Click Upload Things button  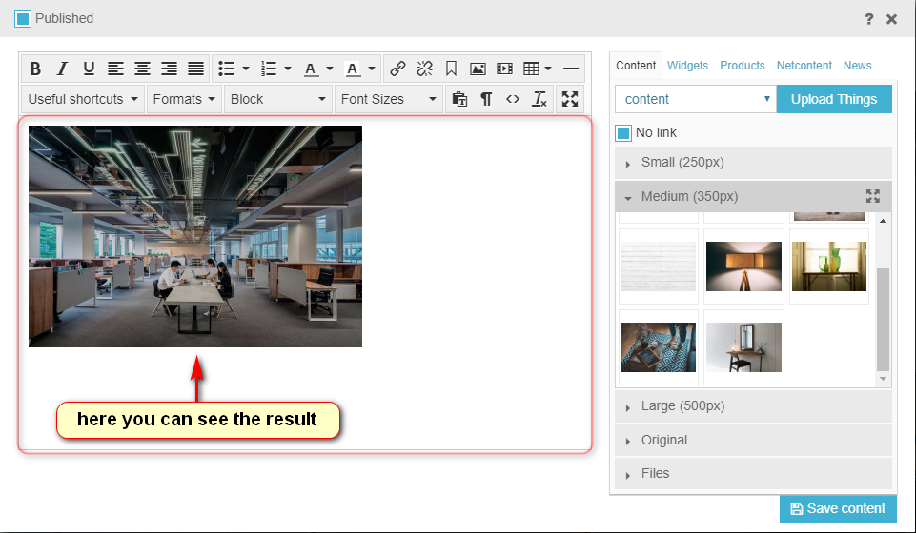point(834,99)
